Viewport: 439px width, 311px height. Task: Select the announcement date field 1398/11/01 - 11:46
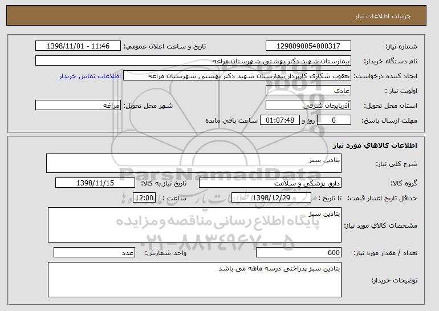click(x=78, y=46)
